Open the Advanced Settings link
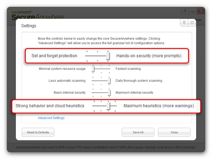The width and height of the screenshot is (212, 159). pos(51,118)
